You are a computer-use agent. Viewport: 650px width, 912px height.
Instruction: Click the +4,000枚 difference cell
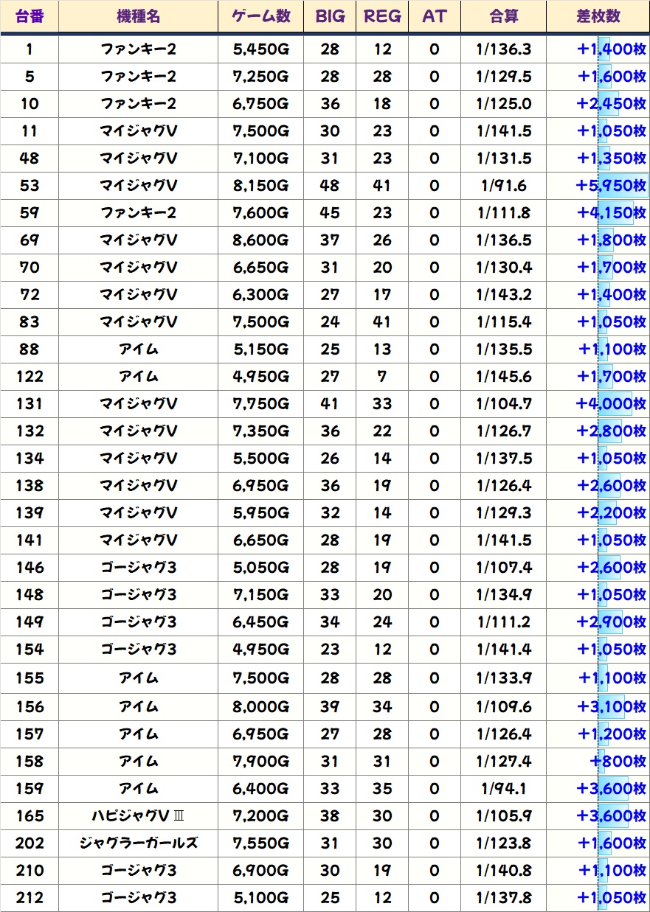(610, 404)
